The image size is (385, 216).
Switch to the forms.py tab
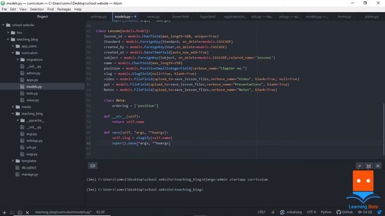point(344,17)
